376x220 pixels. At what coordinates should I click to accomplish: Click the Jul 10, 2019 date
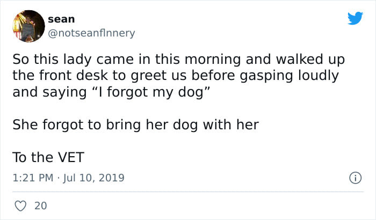93,178
